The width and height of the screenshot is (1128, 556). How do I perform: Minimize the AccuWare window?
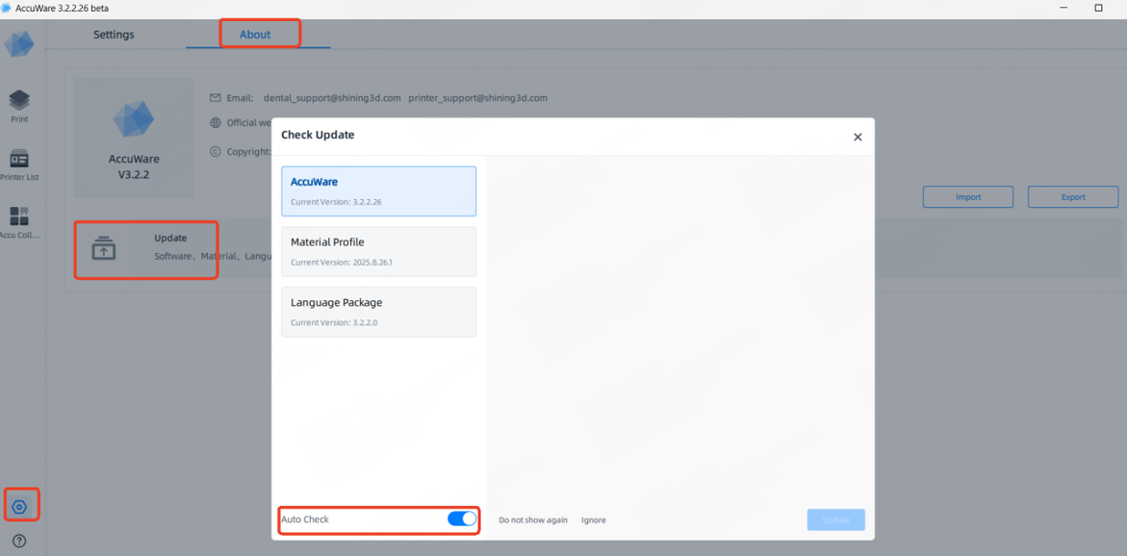pos(1064,7)
